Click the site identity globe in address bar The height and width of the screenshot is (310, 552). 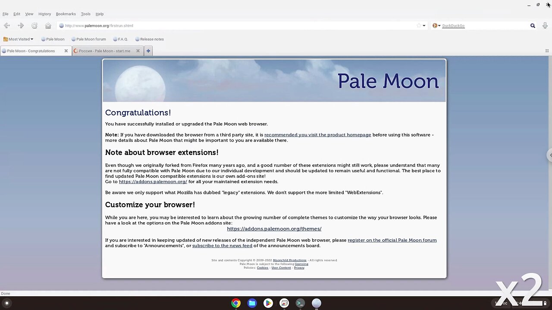[x=61, y=25]
